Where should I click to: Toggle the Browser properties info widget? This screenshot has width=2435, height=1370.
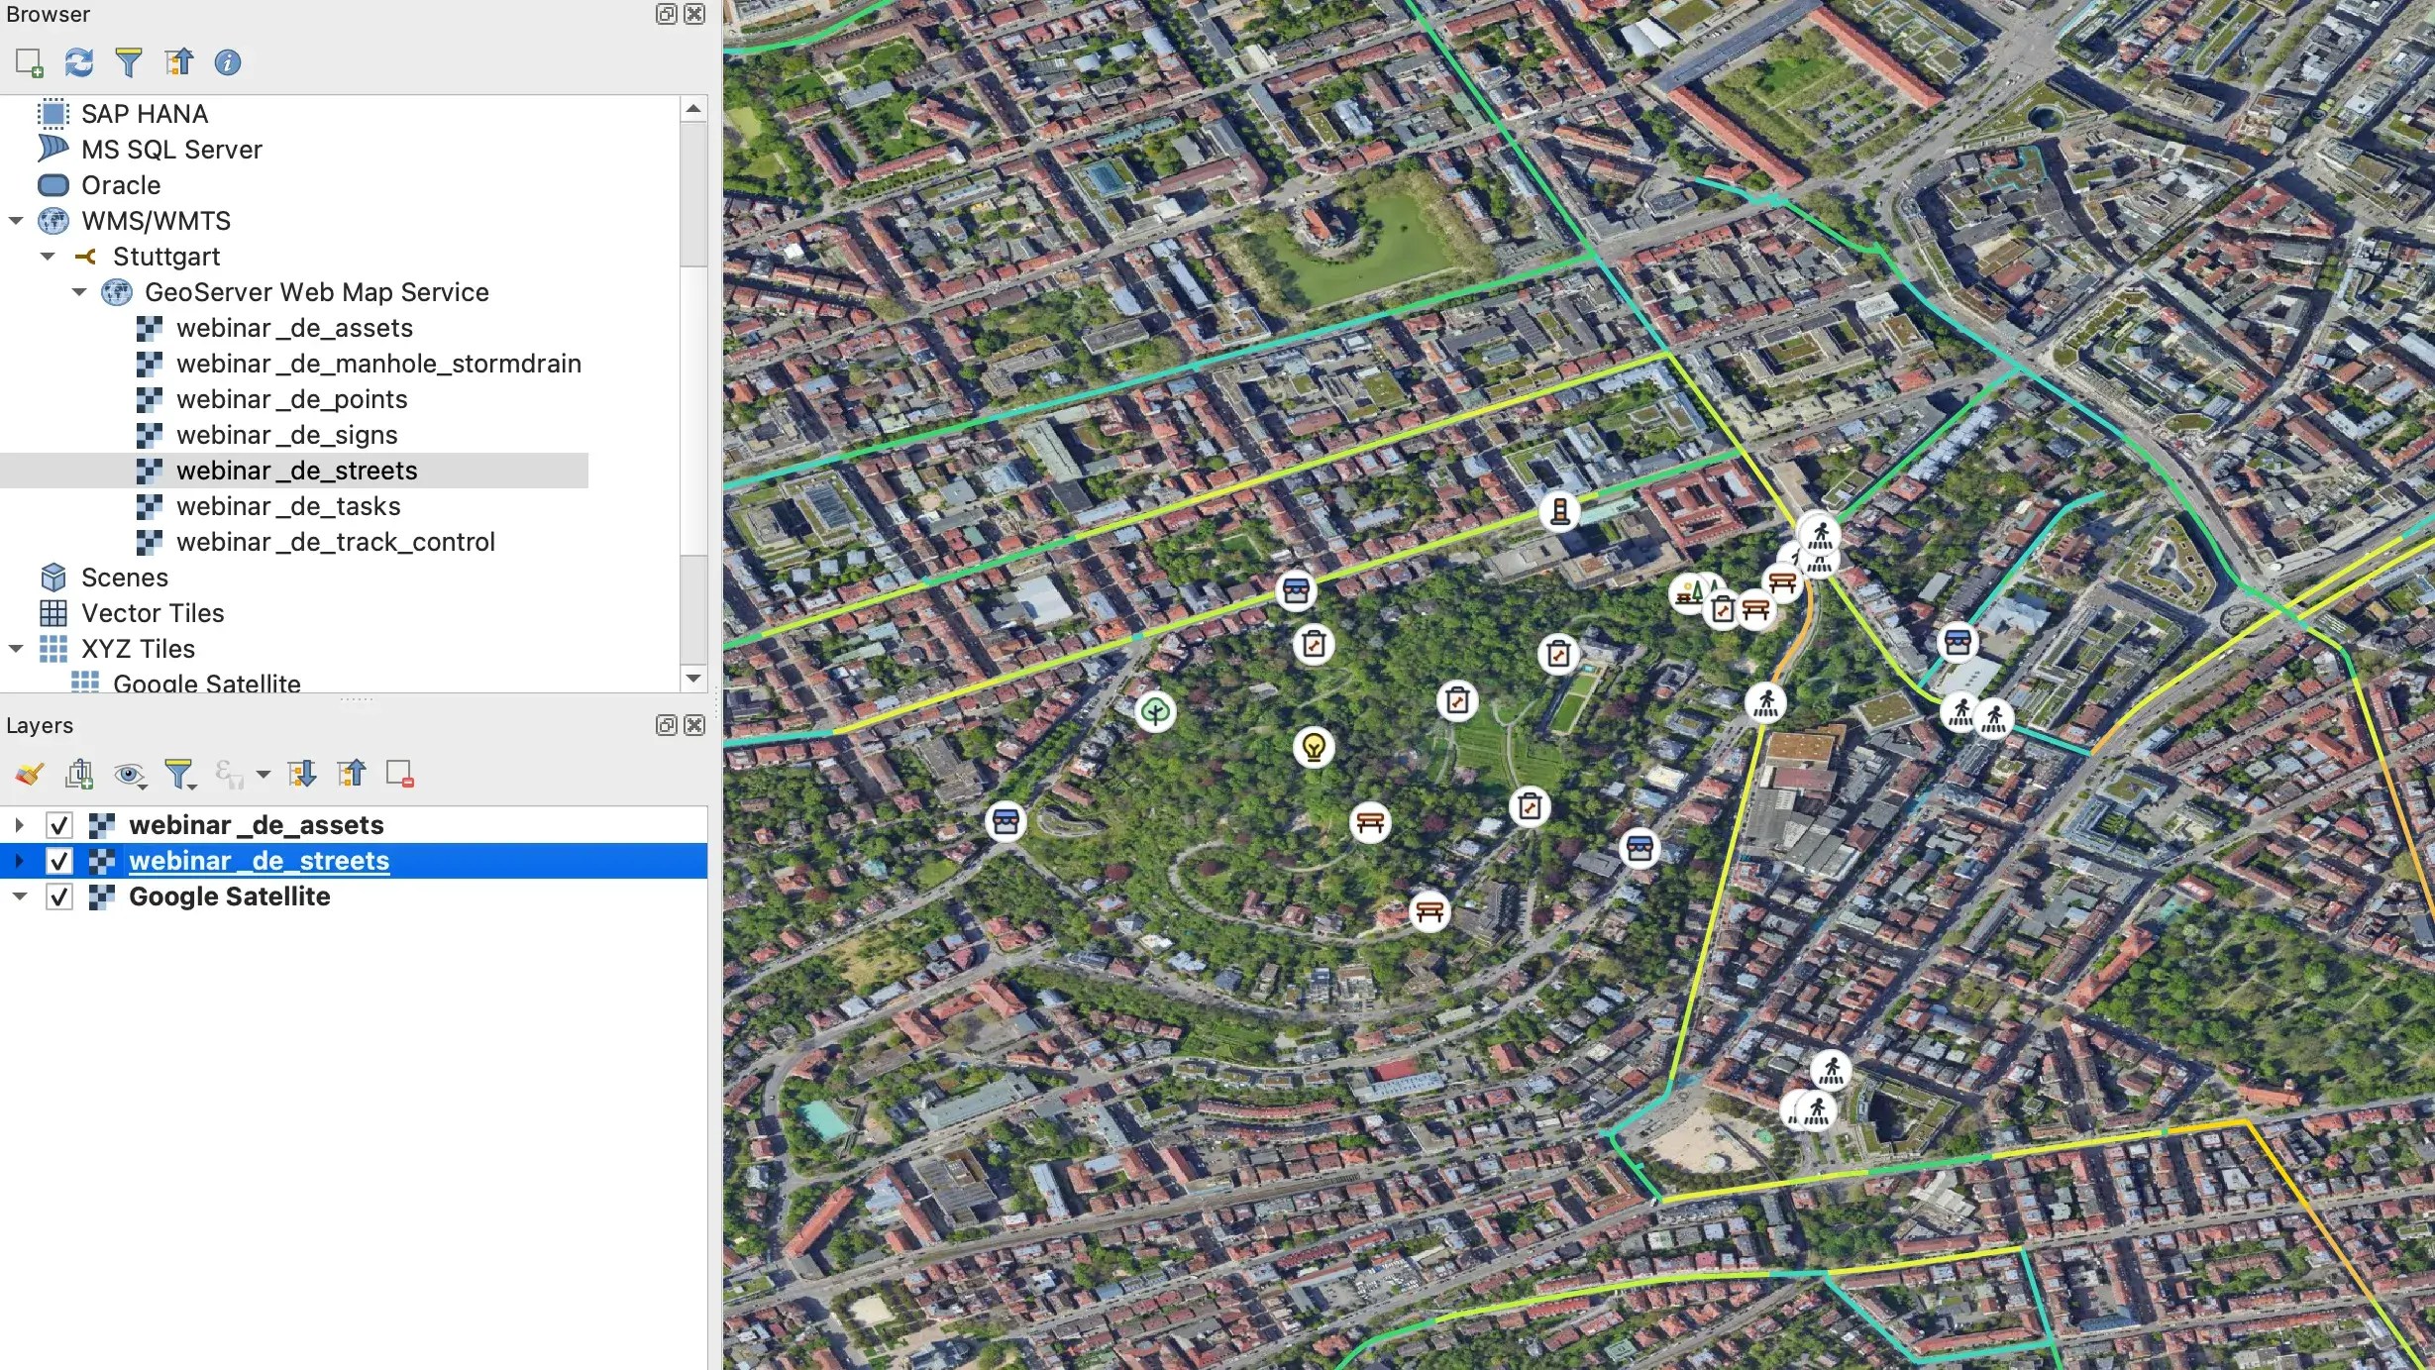(x=228, y=62)
